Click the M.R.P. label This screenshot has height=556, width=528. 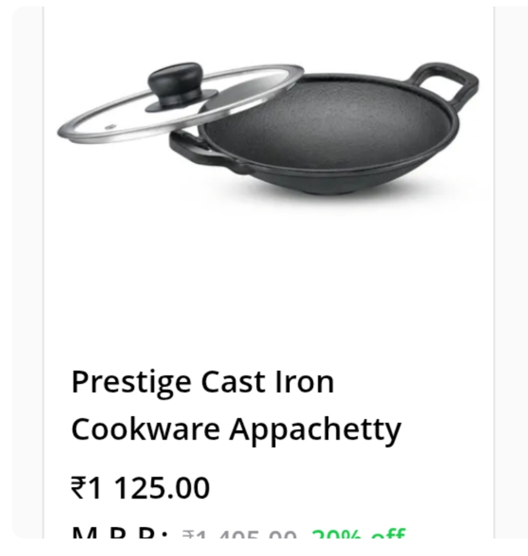click(x=119, y=533)
